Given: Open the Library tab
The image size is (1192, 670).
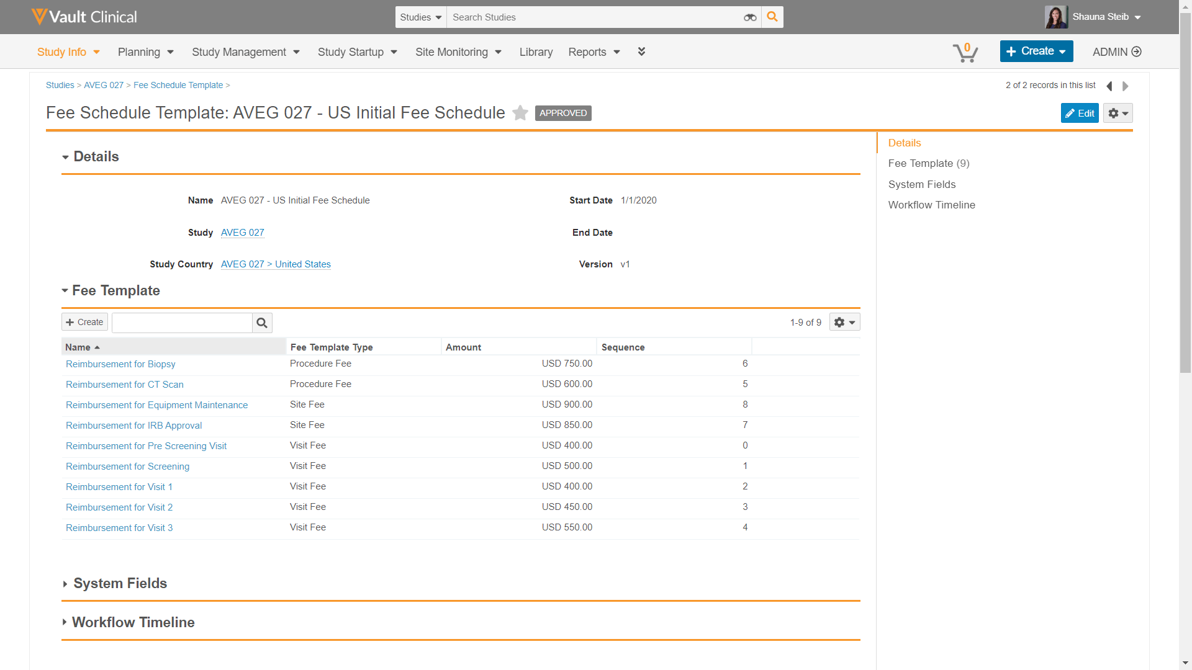Looking at the screenshot, I should 536,52.
